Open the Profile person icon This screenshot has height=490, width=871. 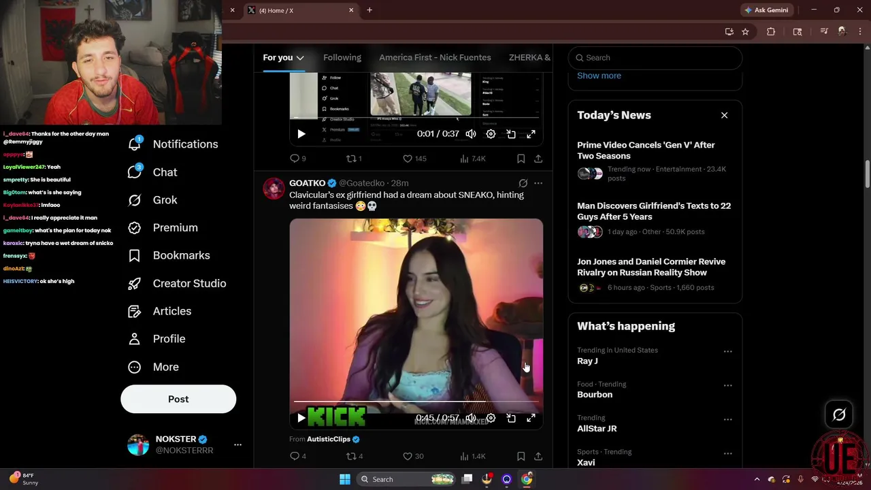point(135,339)
